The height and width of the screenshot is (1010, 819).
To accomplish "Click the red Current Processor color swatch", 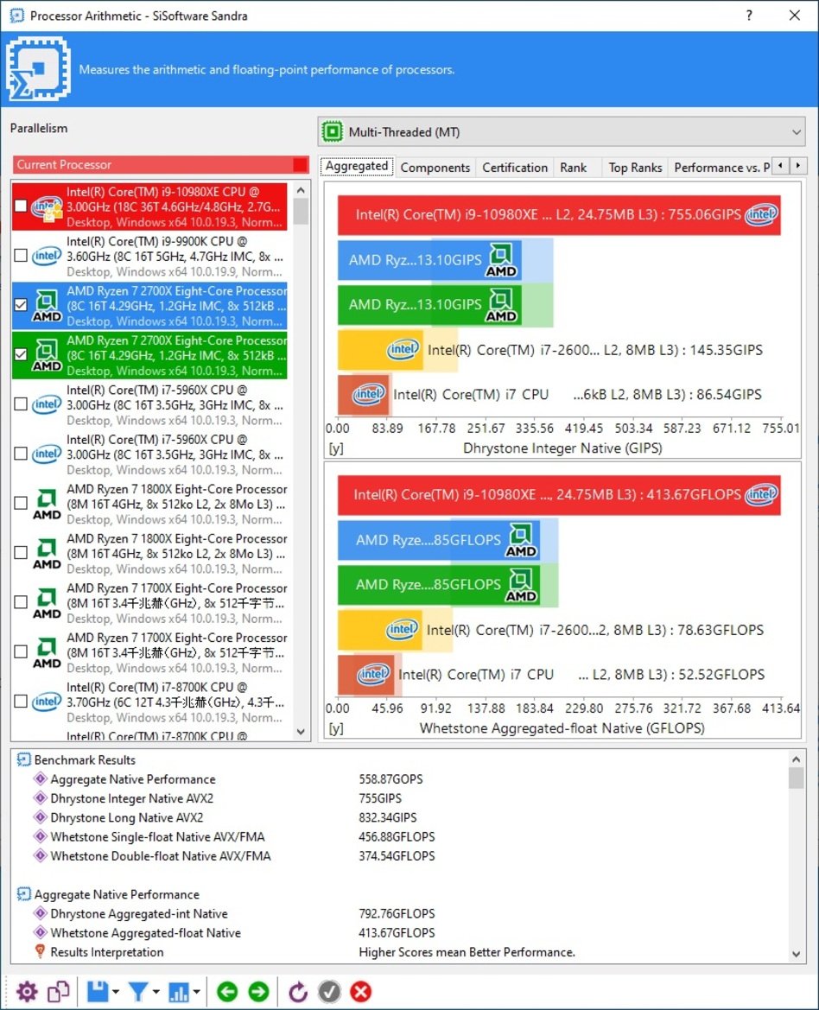I will point(300,165).
